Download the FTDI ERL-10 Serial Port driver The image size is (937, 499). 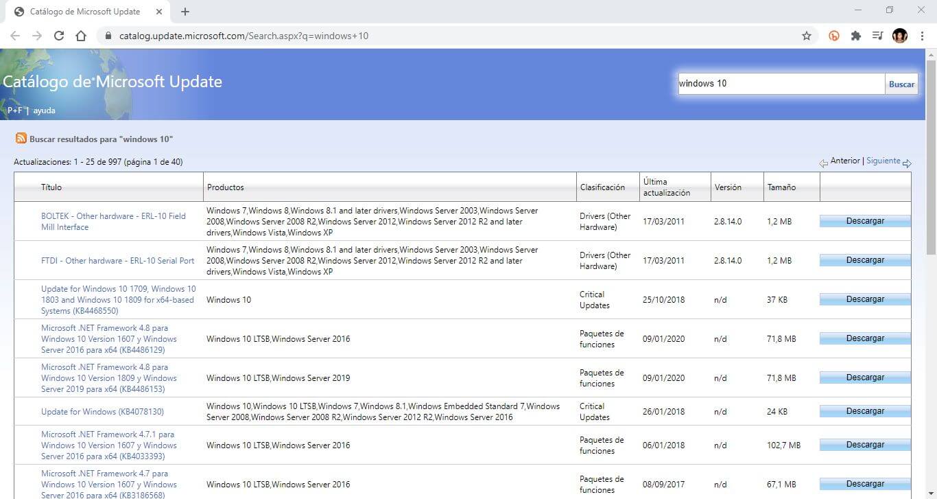pos(865,260)
